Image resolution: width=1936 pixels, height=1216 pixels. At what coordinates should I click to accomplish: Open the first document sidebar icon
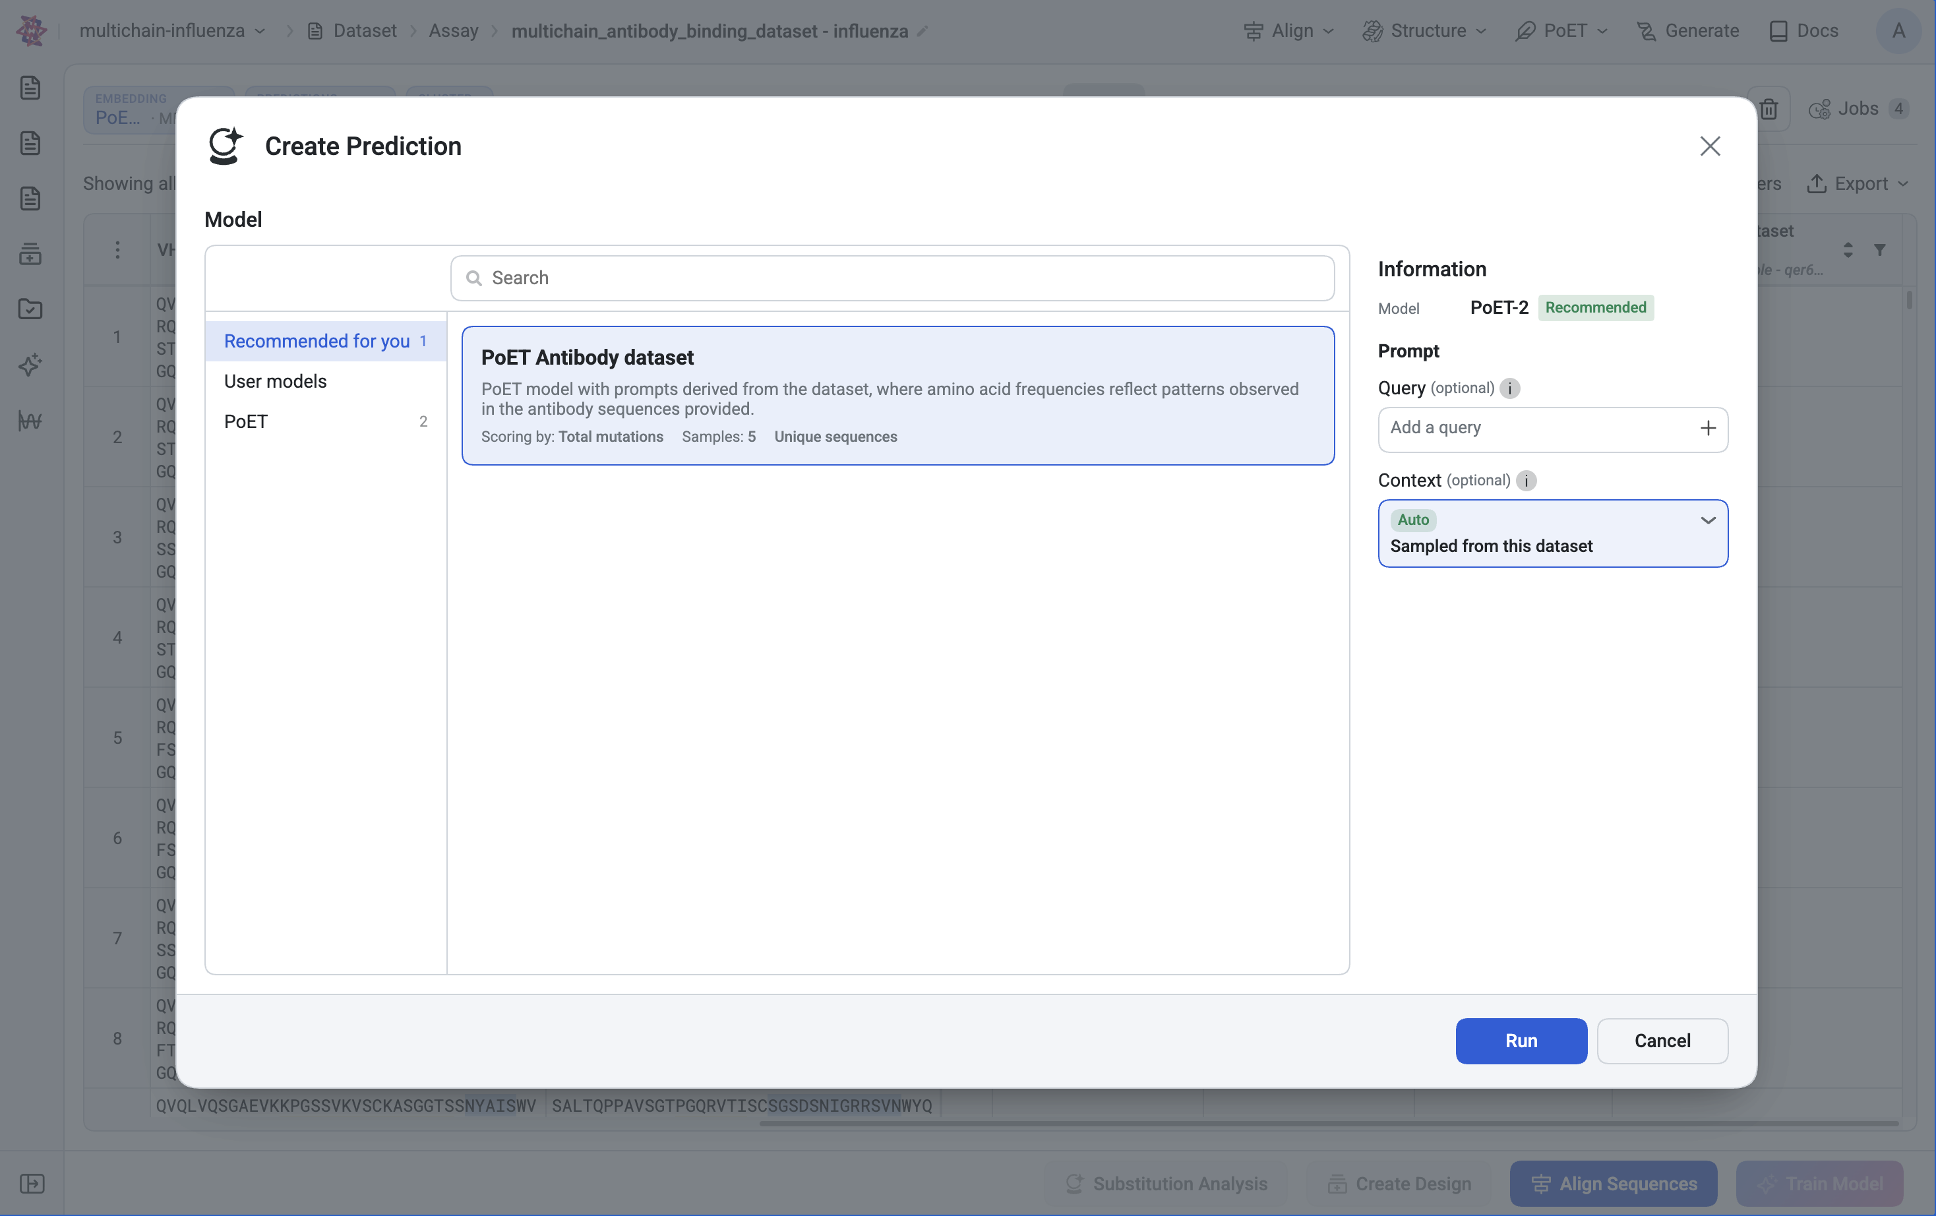tap(30, 88)
